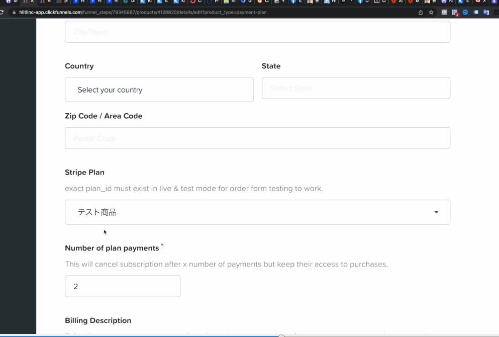Open the Select your country dropdown

tap(159, 90)
